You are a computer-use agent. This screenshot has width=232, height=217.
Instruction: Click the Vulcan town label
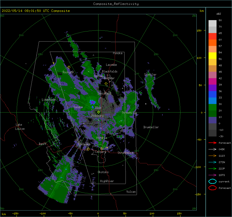coord(131,192)
